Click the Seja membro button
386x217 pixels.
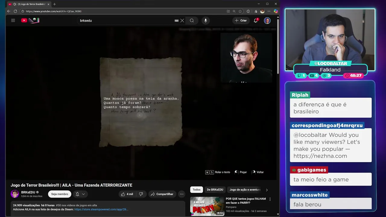(60, 194)
